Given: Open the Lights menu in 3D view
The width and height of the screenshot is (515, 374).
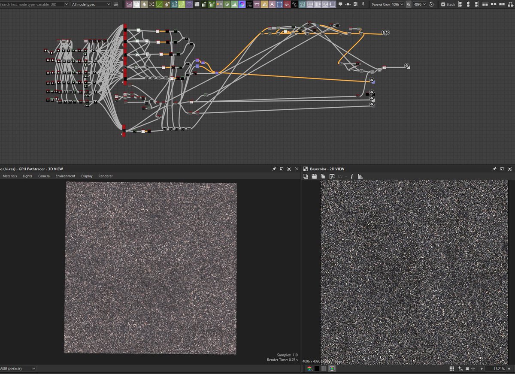Looking at the screenshot, I should (x=27, y=176).
